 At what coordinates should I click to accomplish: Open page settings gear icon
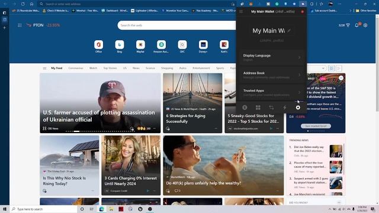pyautogui.click(x=365, y=25)
